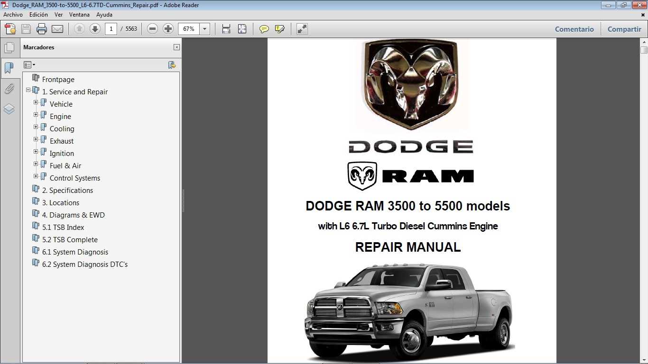Select the Engine bookmark label
The height and width of the screenshot is (364, 648).
(x=60, y=117)
